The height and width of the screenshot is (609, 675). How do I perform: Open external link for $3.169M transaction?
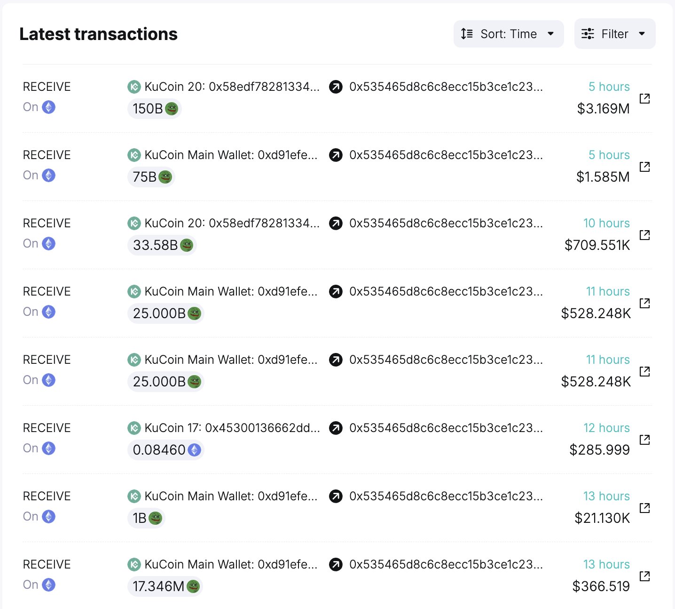pos(644,98)
